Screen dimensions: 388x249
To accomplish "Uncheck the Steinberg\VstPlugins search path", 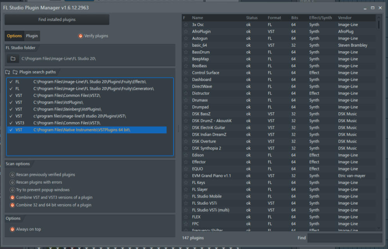I will [x=11, y=109].
